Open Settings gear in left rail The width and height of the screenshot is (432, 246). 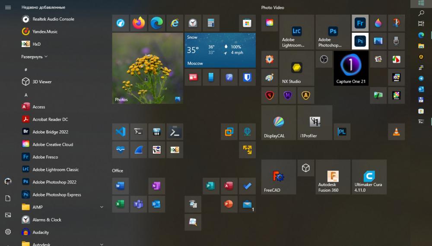tap(8, 232)
